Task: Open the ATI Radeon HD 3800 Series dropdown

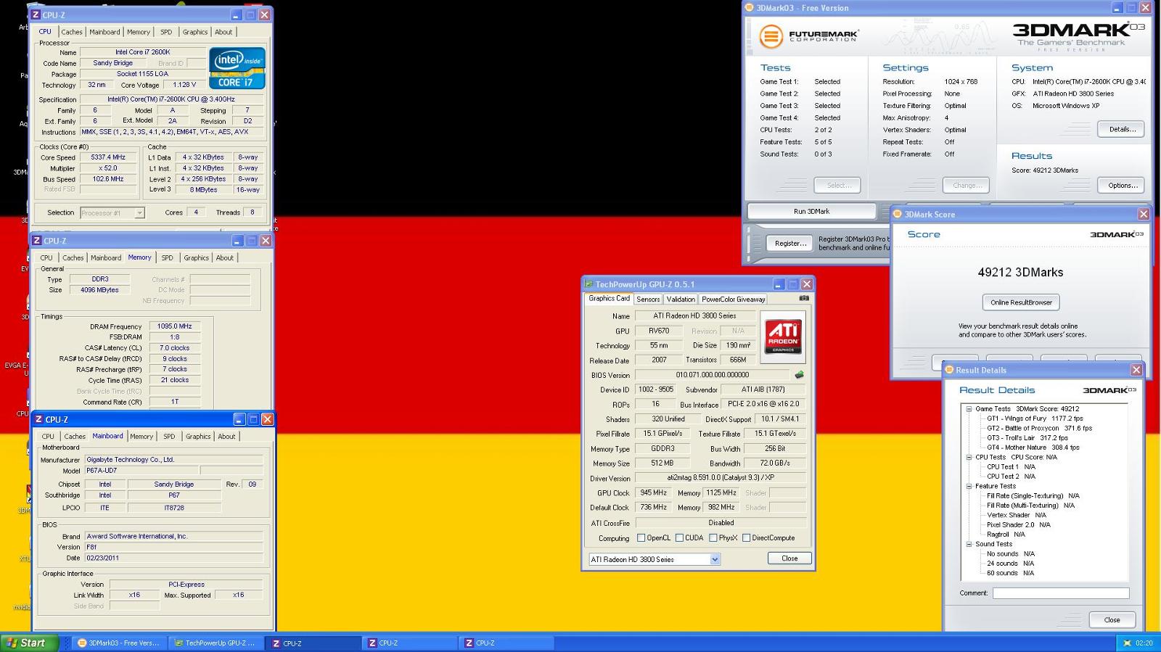Action: [715, 559]
